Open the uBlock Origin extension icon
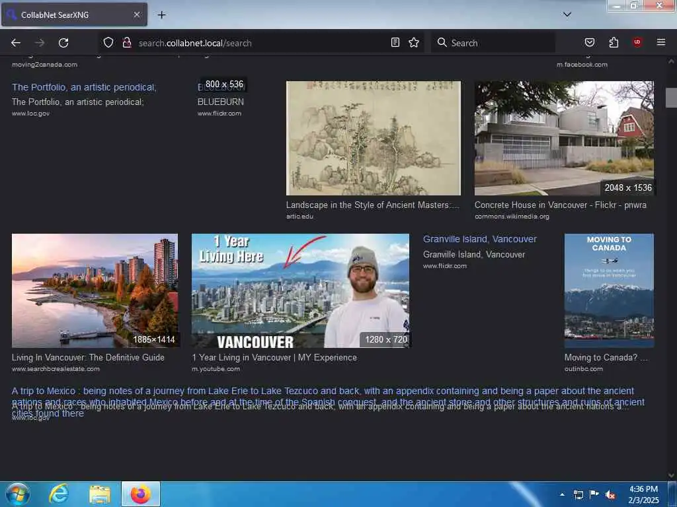677x507 pixels. (637, 42)
